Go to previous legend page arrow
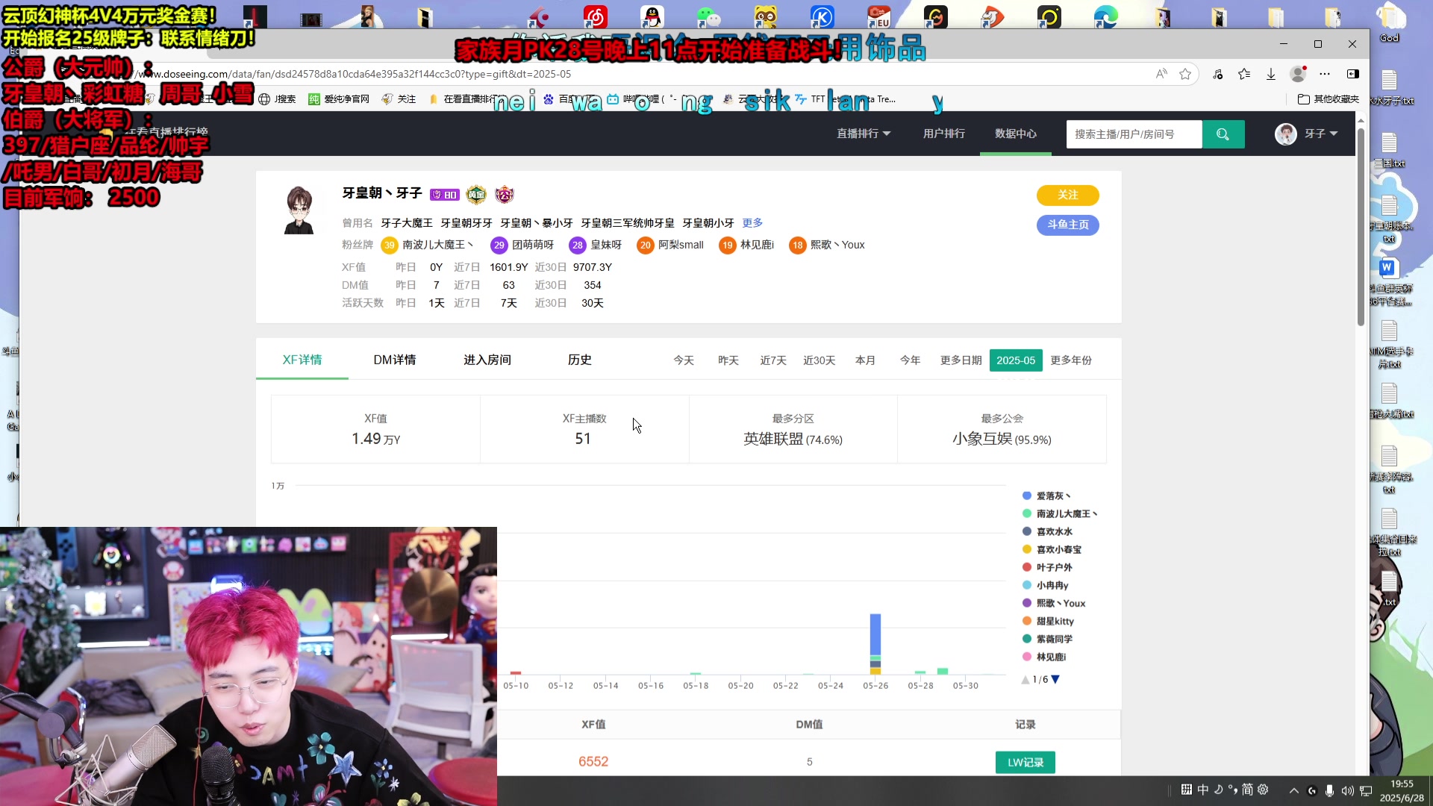Viewport: 1433px width, 806px height. click(1025, 679)
